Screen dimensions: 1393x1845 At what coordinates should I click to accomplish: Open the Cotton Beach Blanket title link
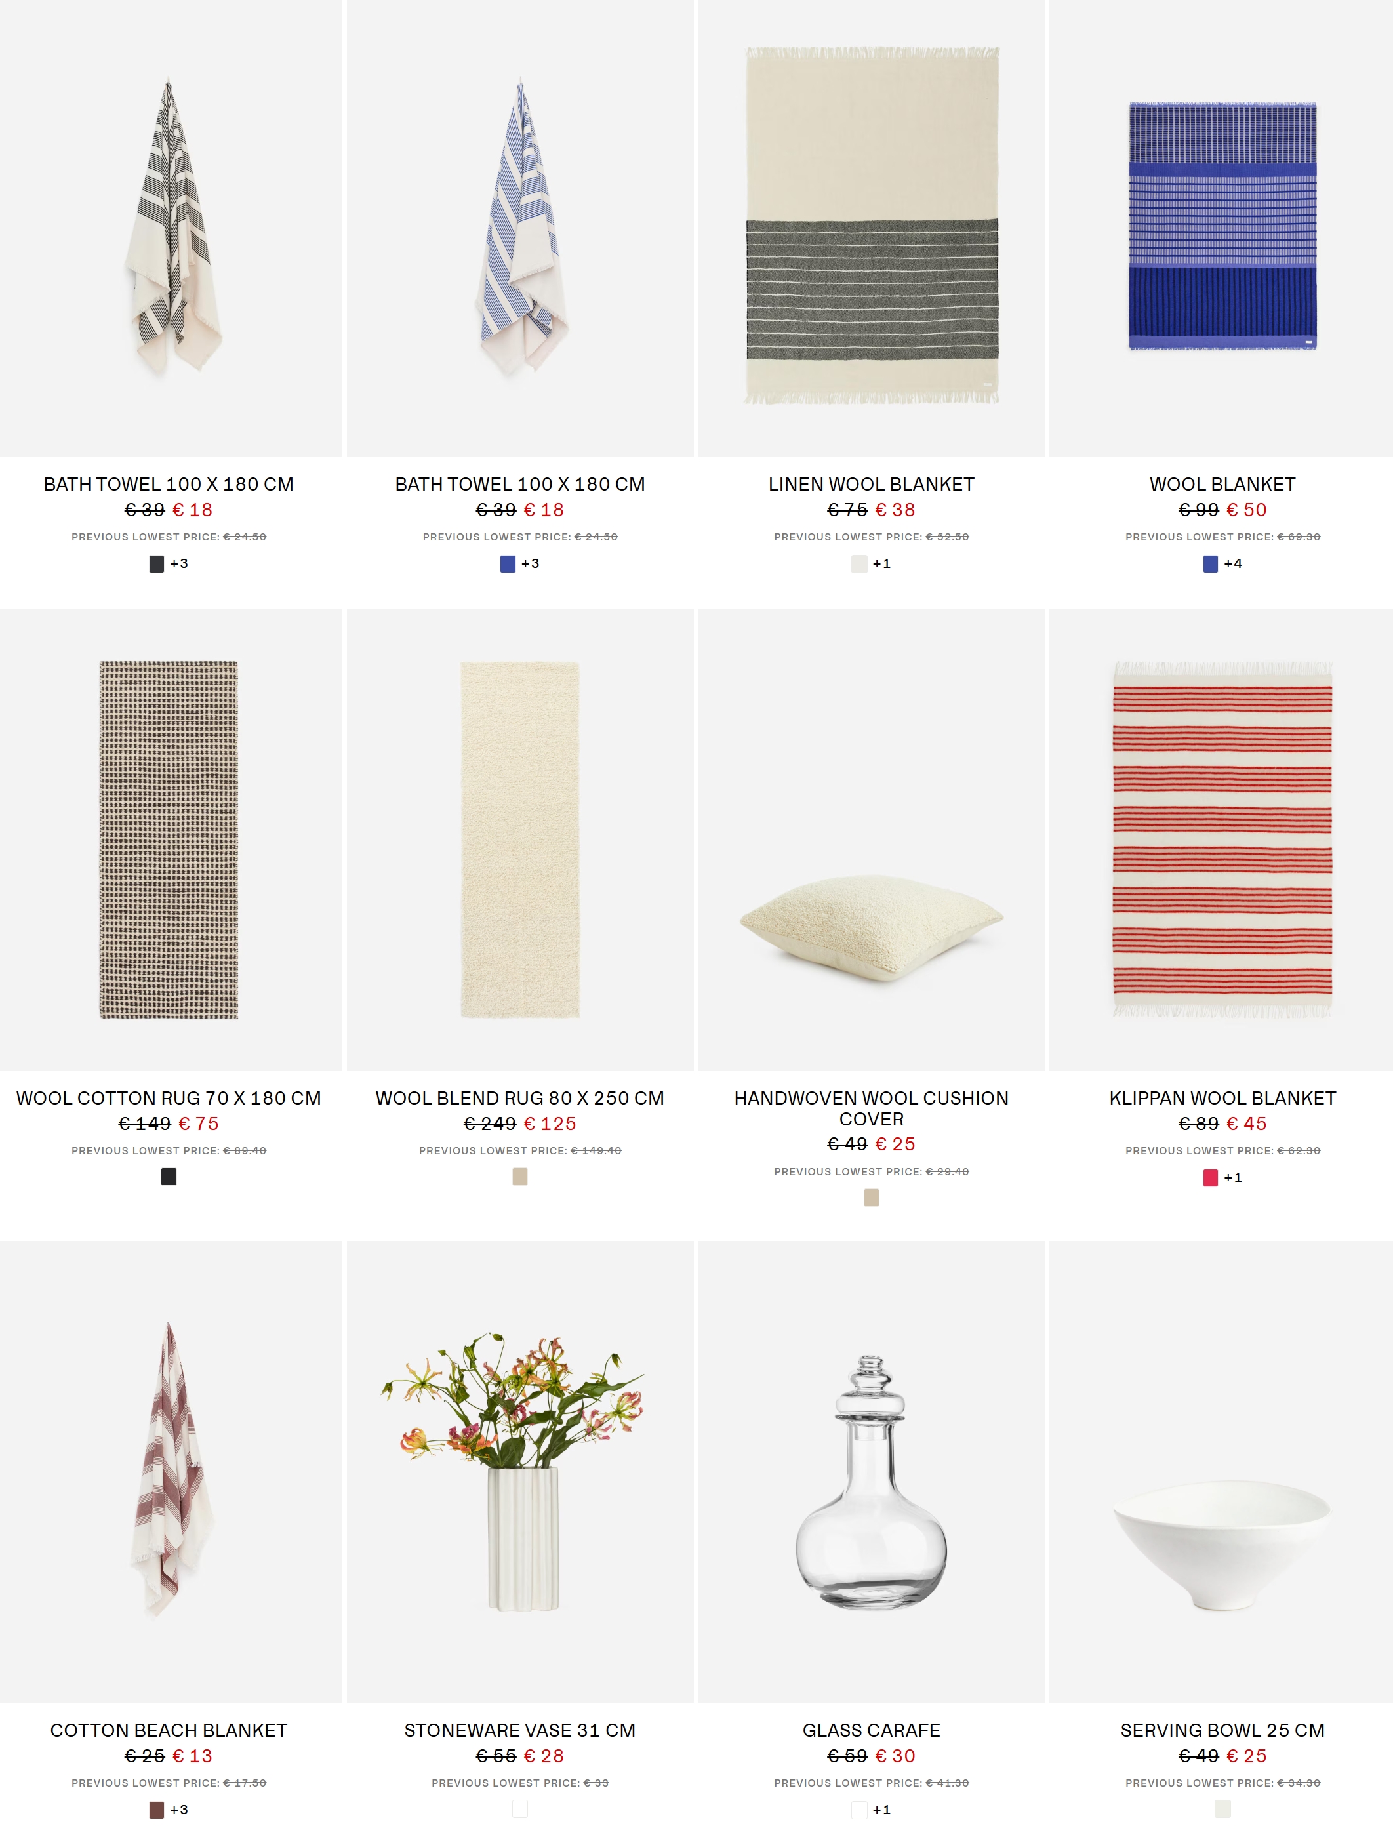(169, 1731)
